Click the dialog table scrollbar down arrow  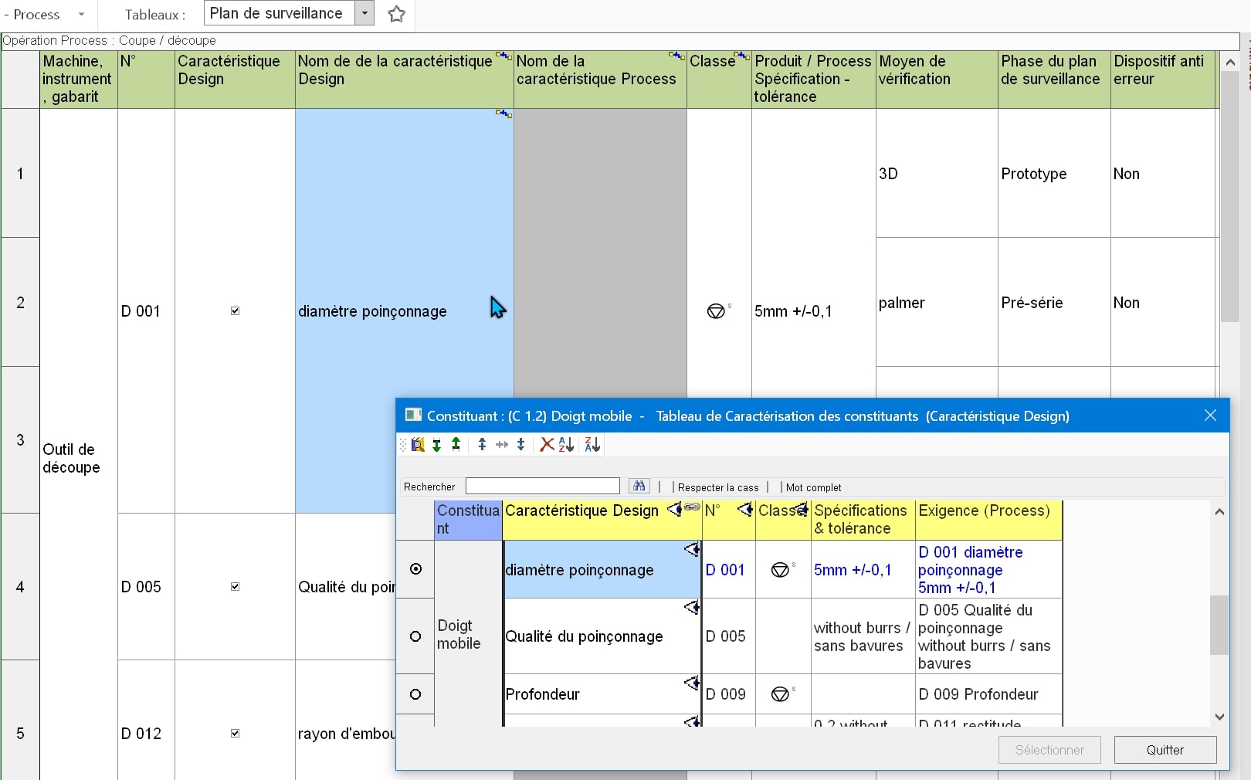pos(1219,717)
